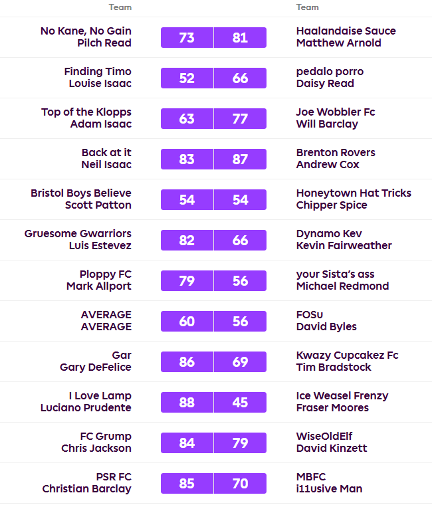
Task: Click the 88–45 match score box
Action: (x=213, y=403)
